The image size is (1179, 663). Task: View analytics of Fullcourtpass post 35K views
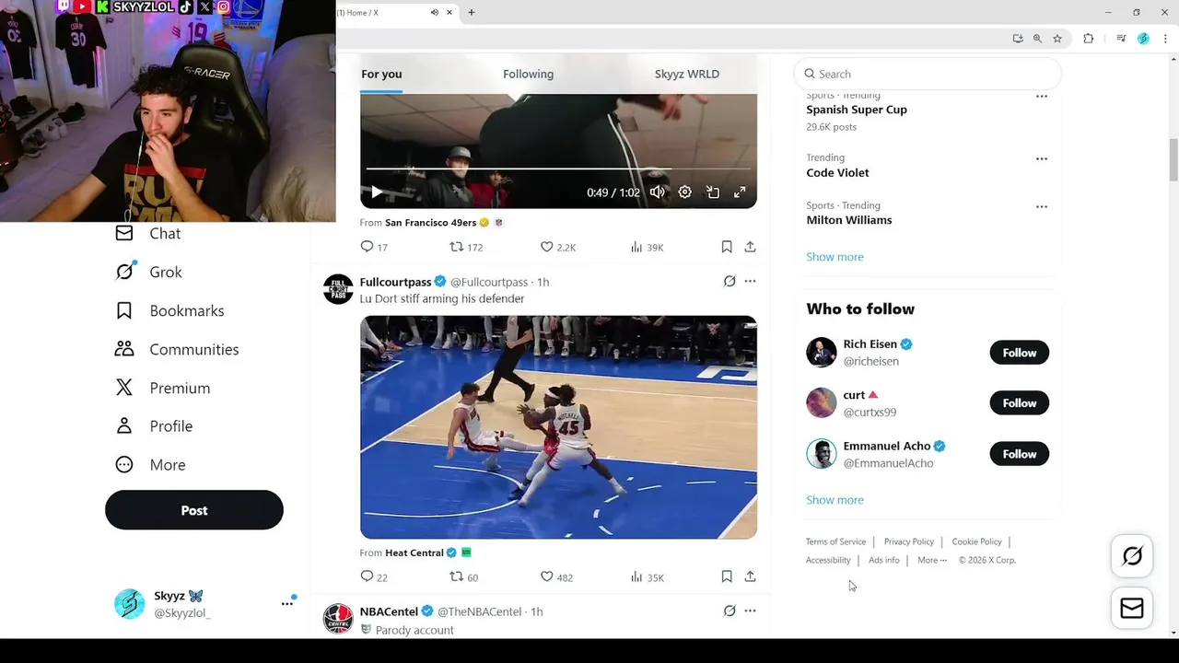point(647,577)
